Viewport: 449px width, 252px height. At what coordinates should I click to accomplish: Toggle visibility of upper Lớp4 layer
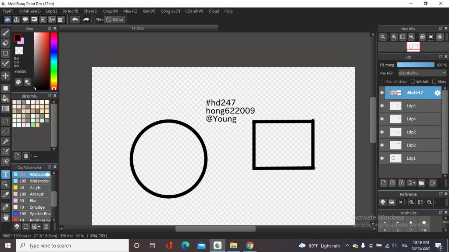(382, 106)
